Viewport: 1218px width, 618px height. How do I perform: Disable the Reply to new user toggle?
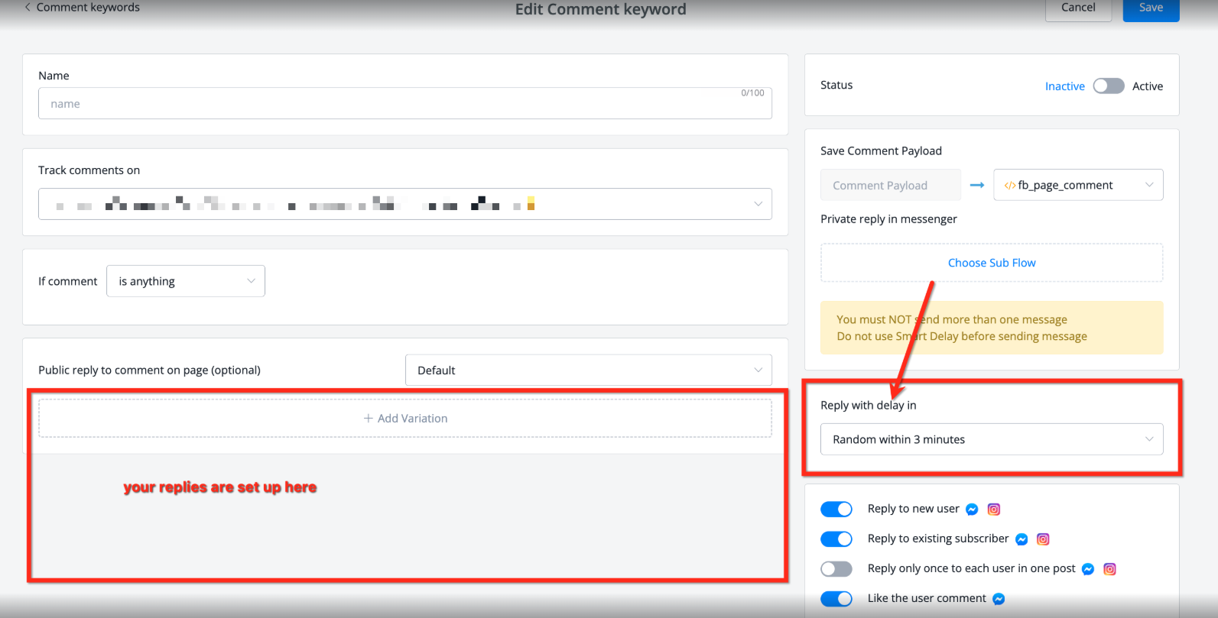coord(836,510)
